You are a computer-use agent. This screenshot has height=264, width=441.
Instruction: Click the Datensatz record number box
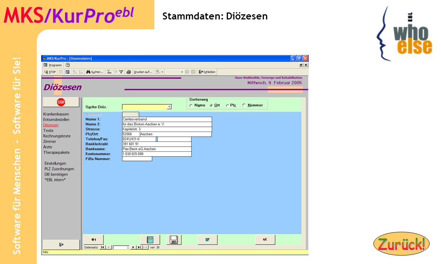121,247
